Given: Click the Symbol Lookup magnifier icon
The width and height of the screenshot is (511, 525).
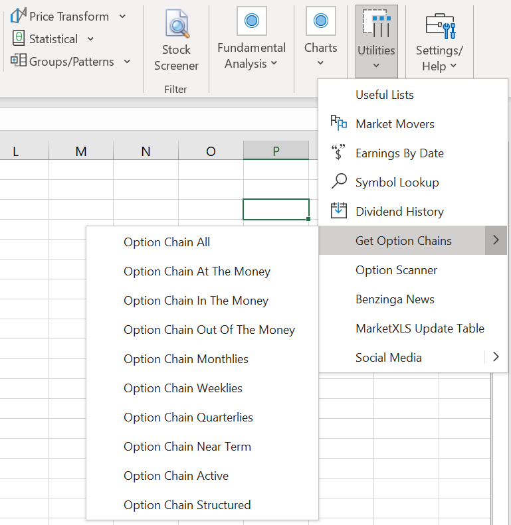Looking at the screenshot, I should click(339, 181).
